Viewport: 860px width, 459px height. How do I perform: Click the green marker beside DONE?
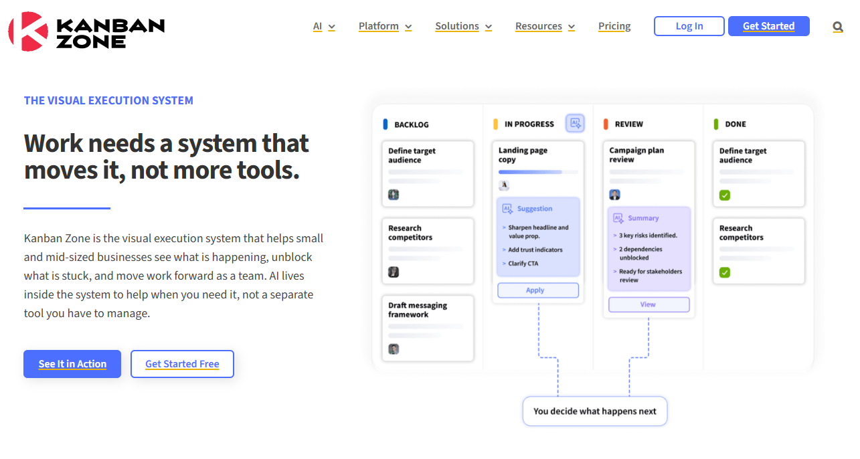coord(716,124)
